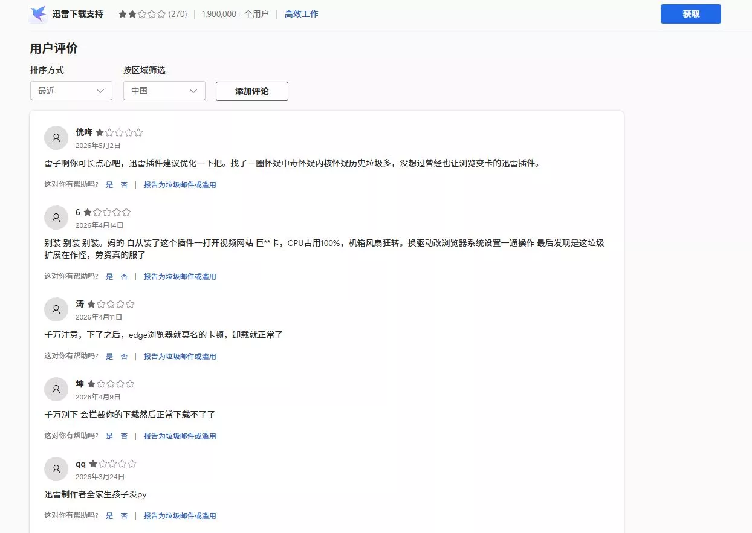Viewport: 752px width, 533px height.
Task: Click 否 under 坤's review
Action: [x=124, y=436]
